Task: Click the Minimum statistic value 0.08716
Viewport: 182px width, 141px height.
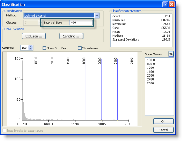Action: 164,20
